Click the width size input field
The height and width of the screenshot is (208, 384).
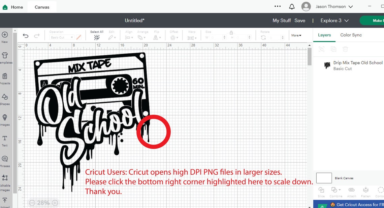pyautogui.click(x=216, y=37)
